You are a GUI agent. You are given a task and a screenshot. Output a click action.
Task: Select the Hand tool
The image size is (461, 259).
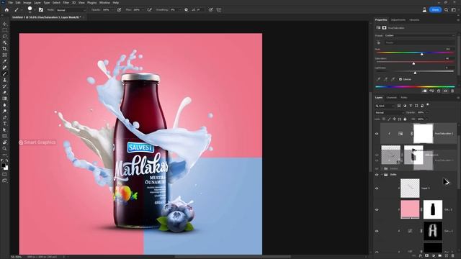coord(4,142)
